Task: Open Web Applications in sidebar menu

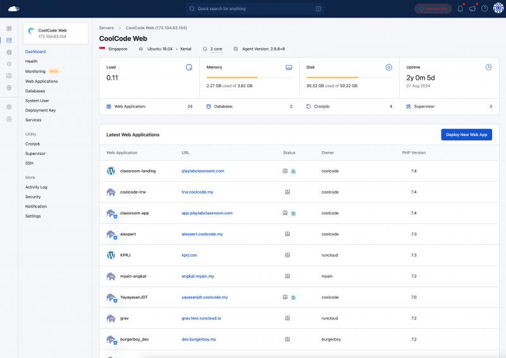Action: click(41, 82)
